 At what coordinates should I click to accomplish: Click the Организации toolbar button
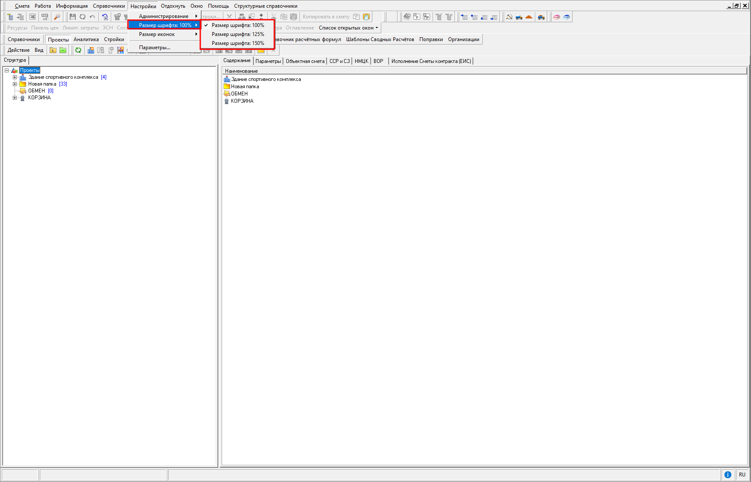[x=463, y=39]
